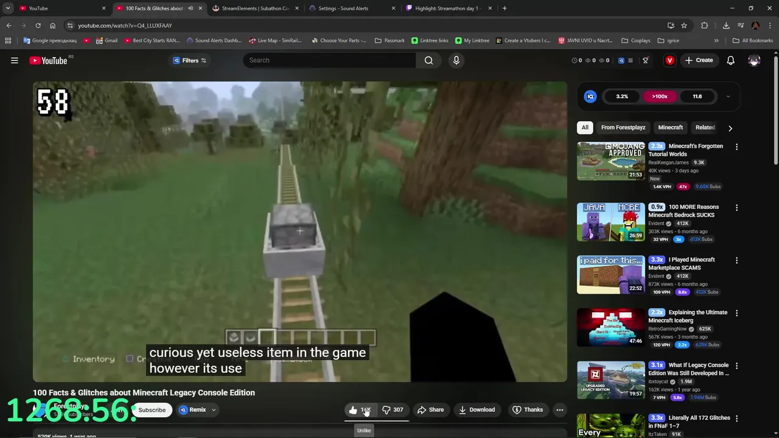Go to YouTube home via the logo
Image resolution: width=779 pixels, height=438 pixels.
(48, 60)
